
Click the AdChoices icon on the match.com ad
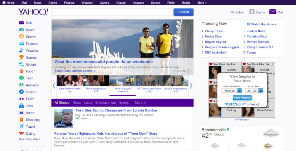point(273,64)
